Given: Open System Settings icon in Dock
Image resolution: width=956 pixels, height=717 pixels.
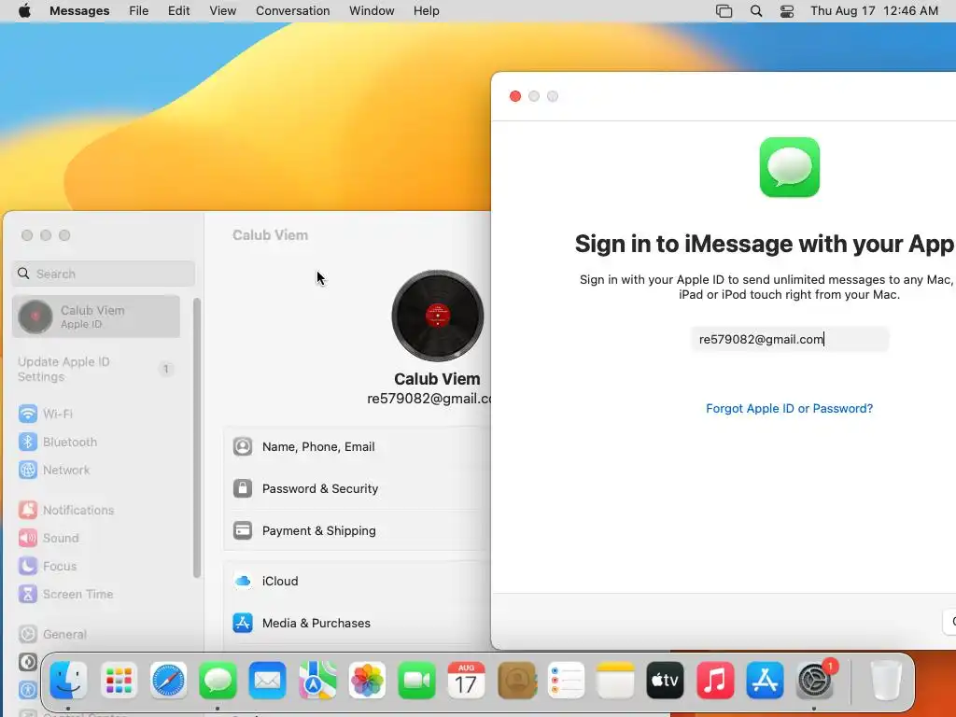Looking at the screenshot, I should pos(814,680).
